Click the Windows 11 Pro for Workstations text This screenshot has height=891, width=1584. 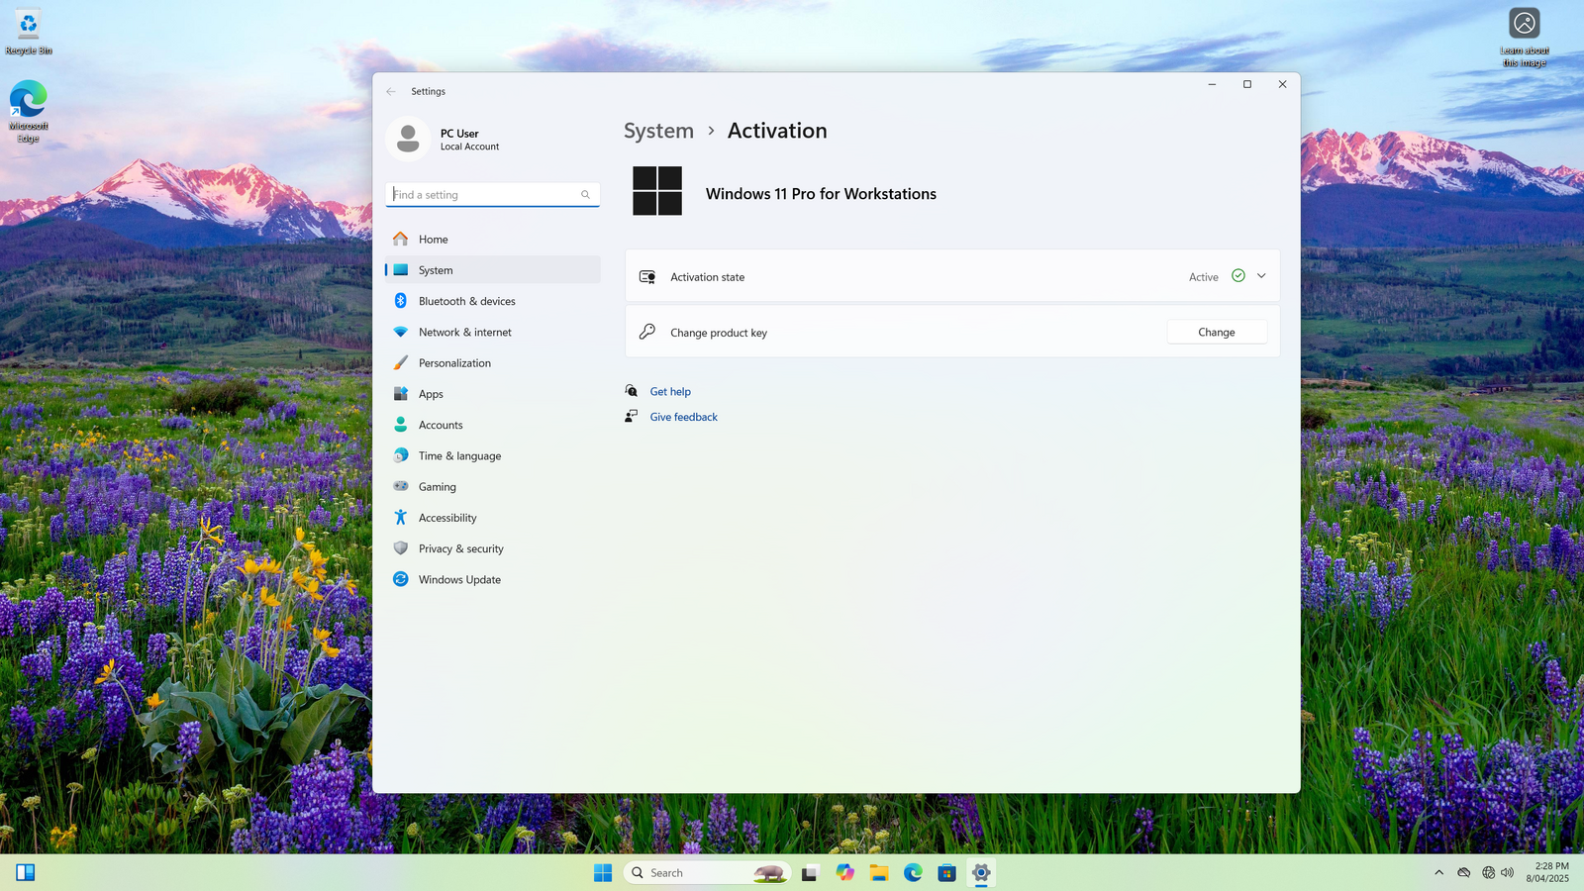click(x=821, y=194)
